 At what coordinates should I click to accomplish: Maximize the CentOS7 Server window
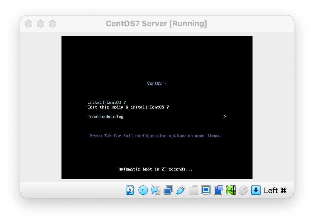[x=53, y=24]
